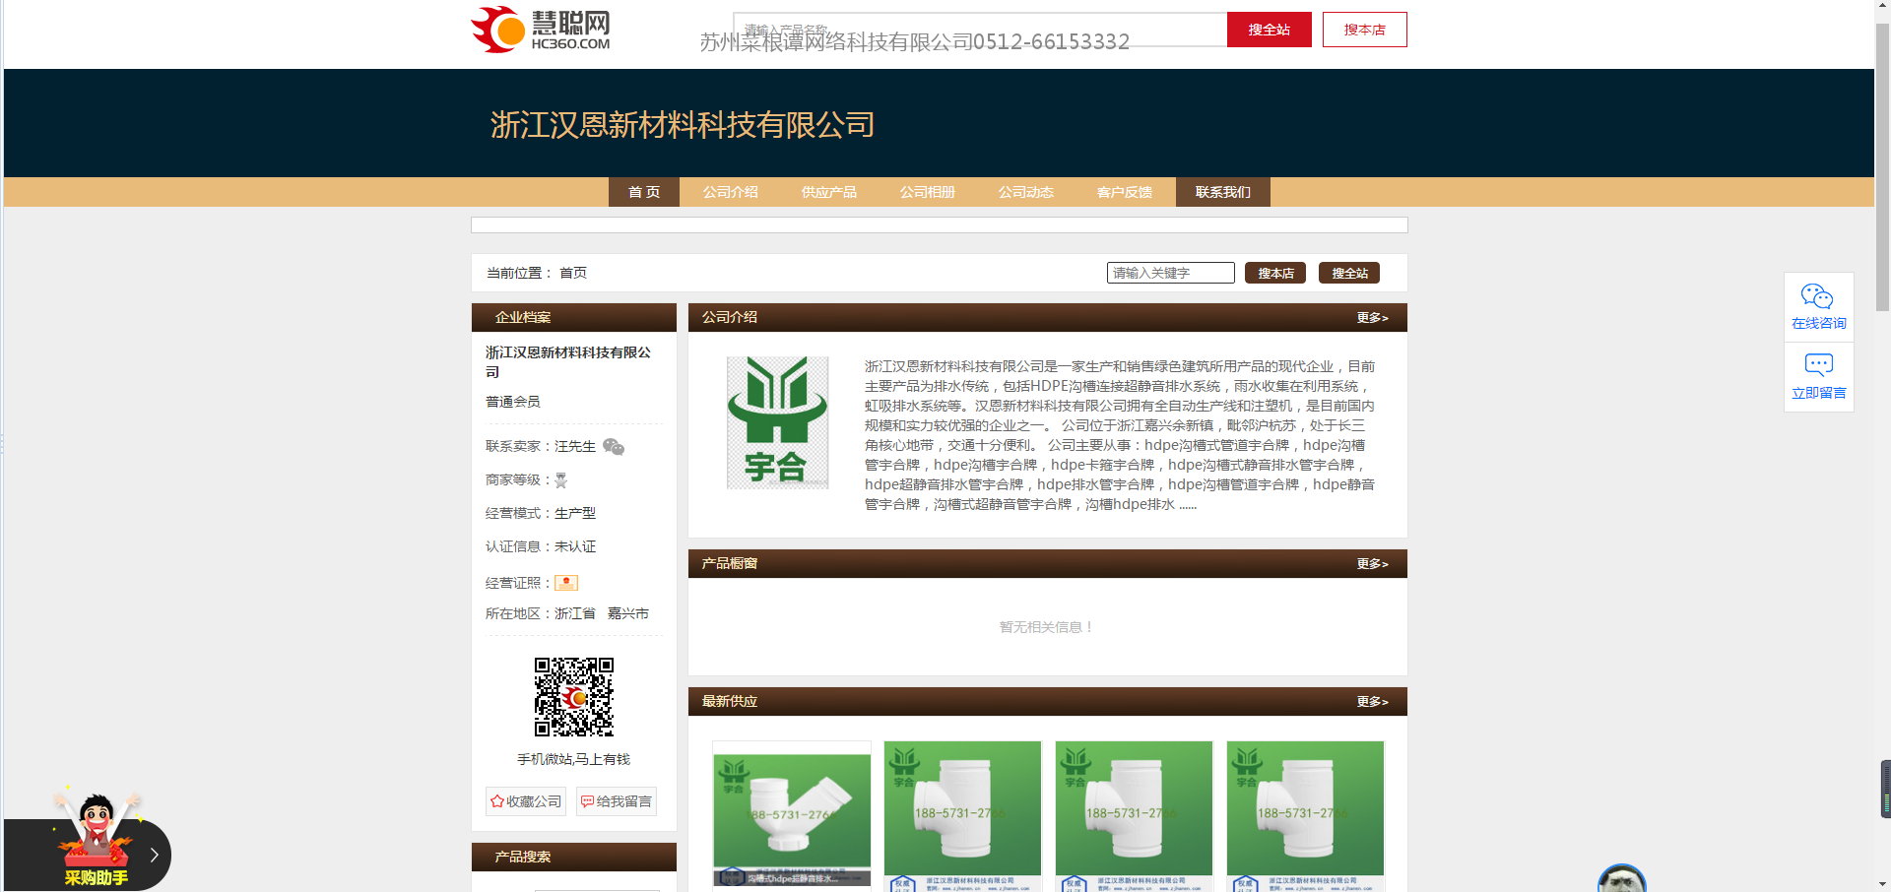
Task: Click the 产品搜索 panel header
Action: 574,857
